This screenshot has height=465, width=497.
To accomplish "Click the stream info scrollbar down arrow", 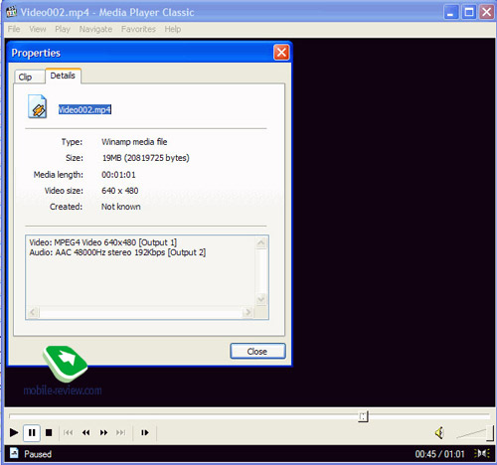I will [261, 299].
